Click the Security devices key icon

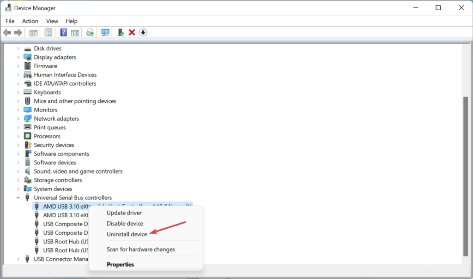pos(28,145)
